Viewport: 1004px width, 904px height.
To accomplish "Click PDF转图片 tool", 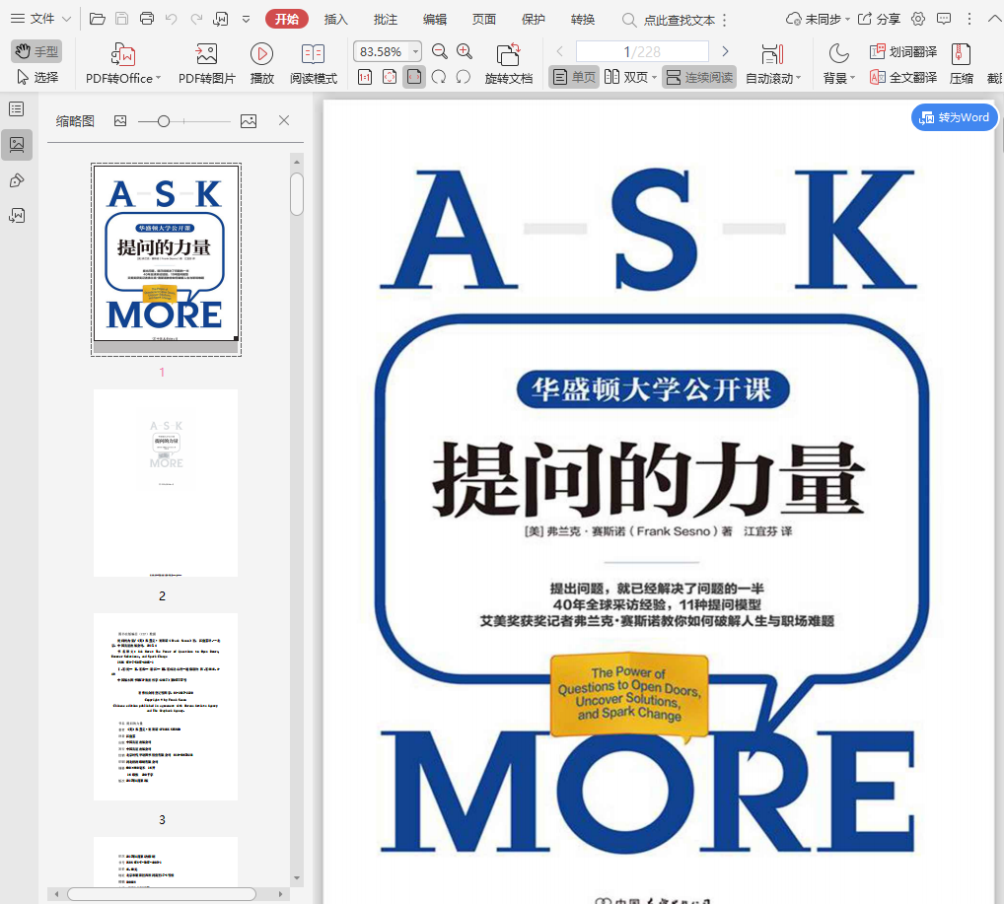I will [x=207, y=63].
